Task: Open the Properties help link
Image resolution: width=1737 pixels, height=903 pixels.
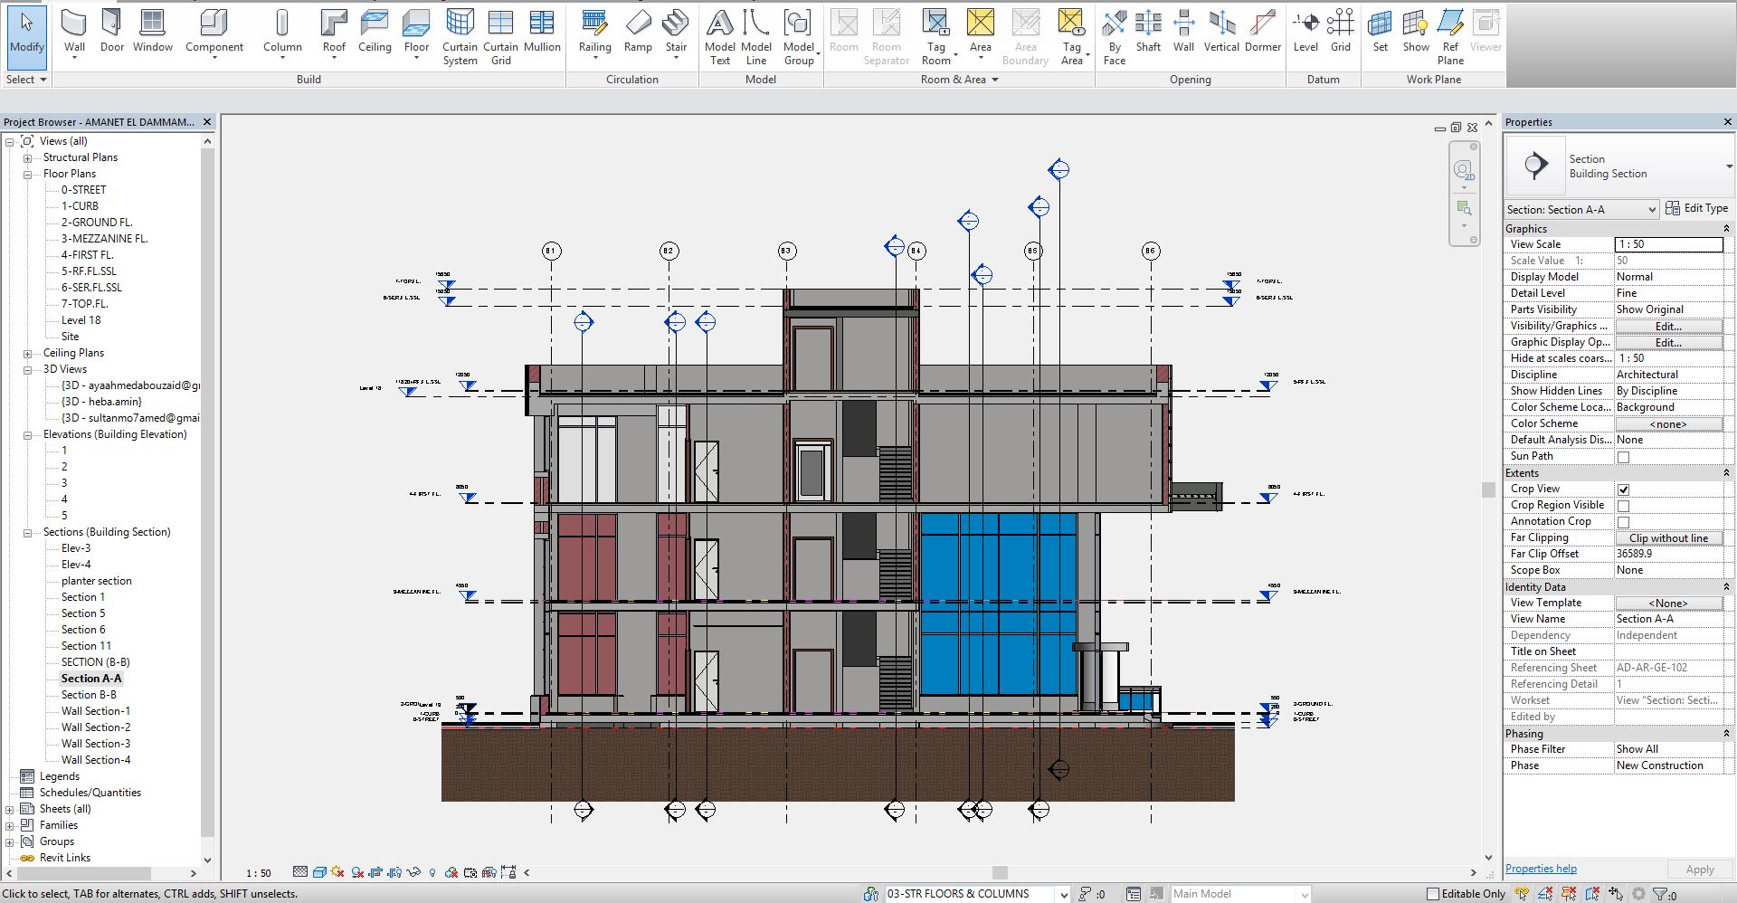Action: click(1541, 869)
